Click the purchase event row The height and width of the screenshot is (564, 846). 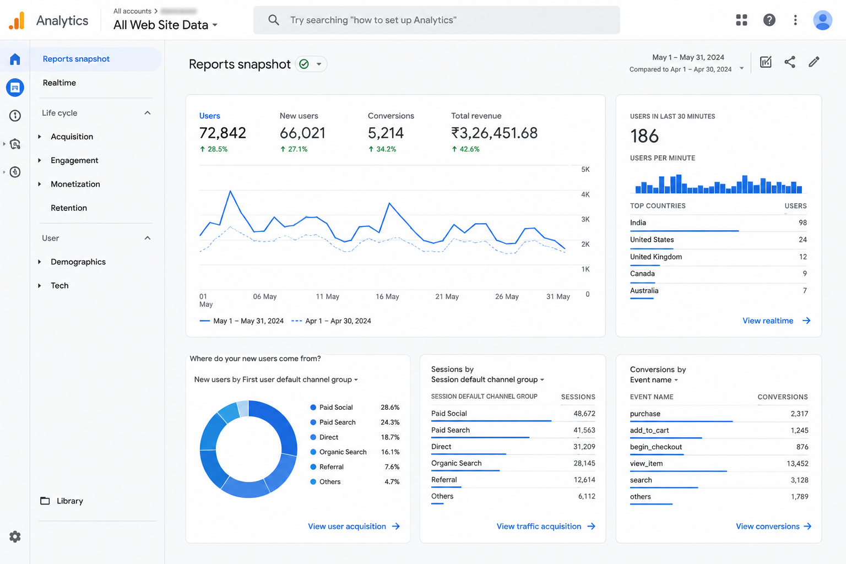[x=719, y=414]
